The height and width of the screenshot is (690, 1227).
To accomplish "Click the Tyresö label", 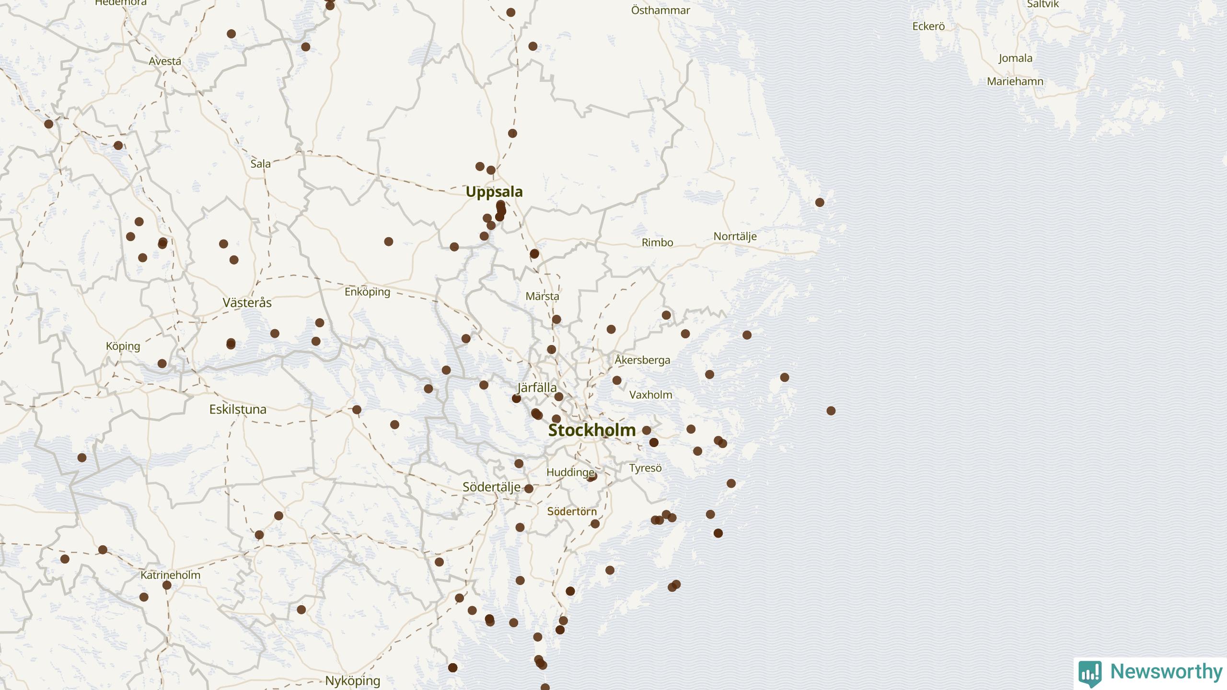I will 645,468.
